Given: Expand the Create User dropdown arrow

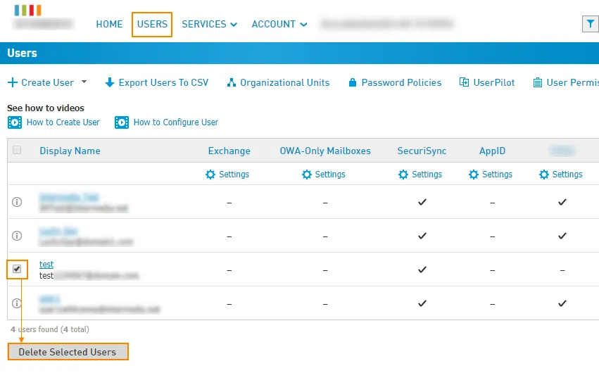Looking at the screenshot, I should click(84, 82).
